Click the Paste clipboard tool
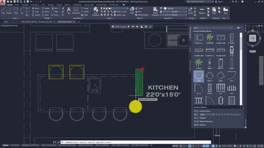This screenshot has height=148, width=264. coord(214,11)
